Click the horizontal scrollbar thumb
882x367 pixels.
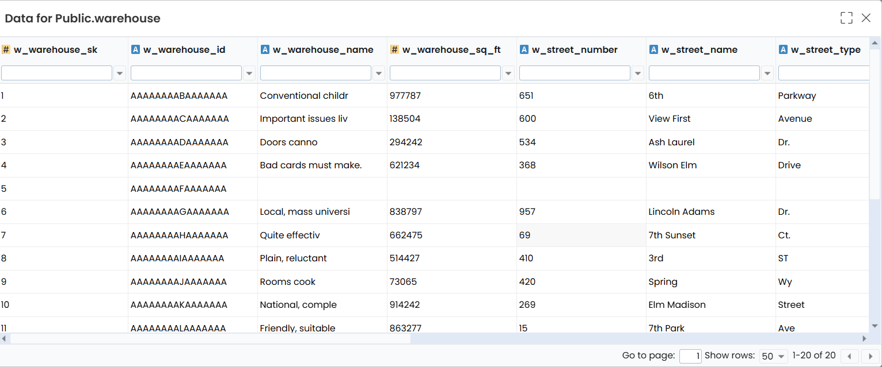pos(210,339)
